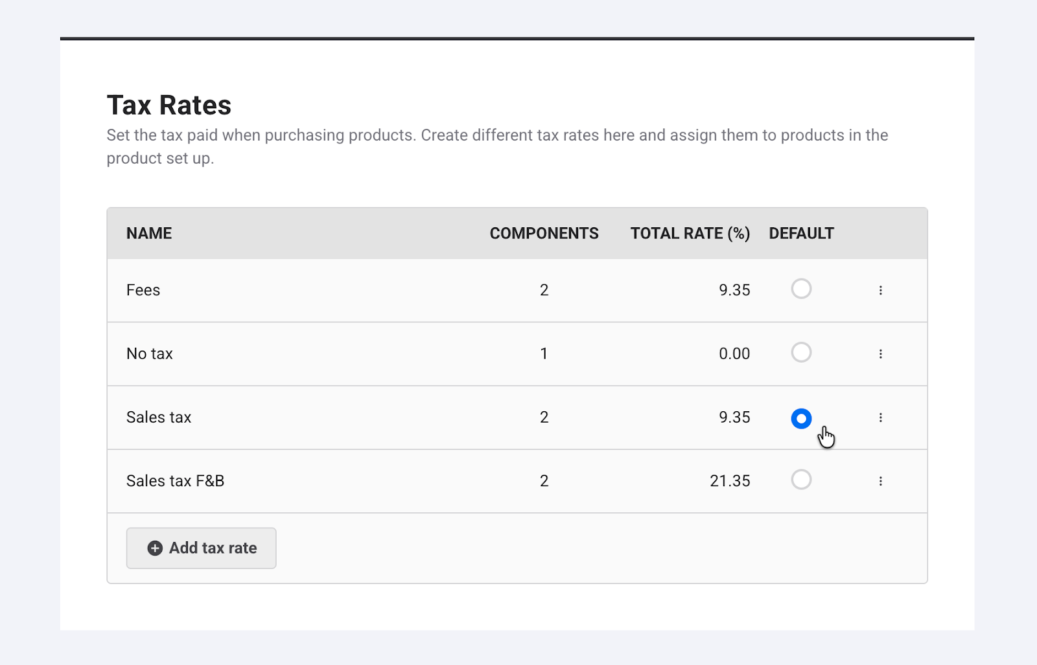Click the COMPONENTS column header
The height and width of the screenshot is (665, 1037).
[x=544, y=234]
